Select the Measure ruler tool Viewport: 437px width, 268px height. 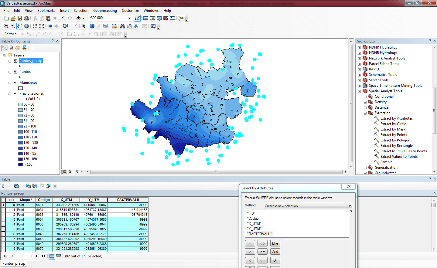(x=114, y=26)
